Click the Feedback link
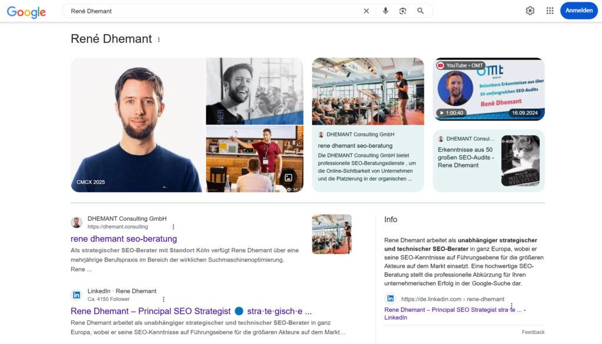Screen dimensions: 602x344 [x=533, y=332]
